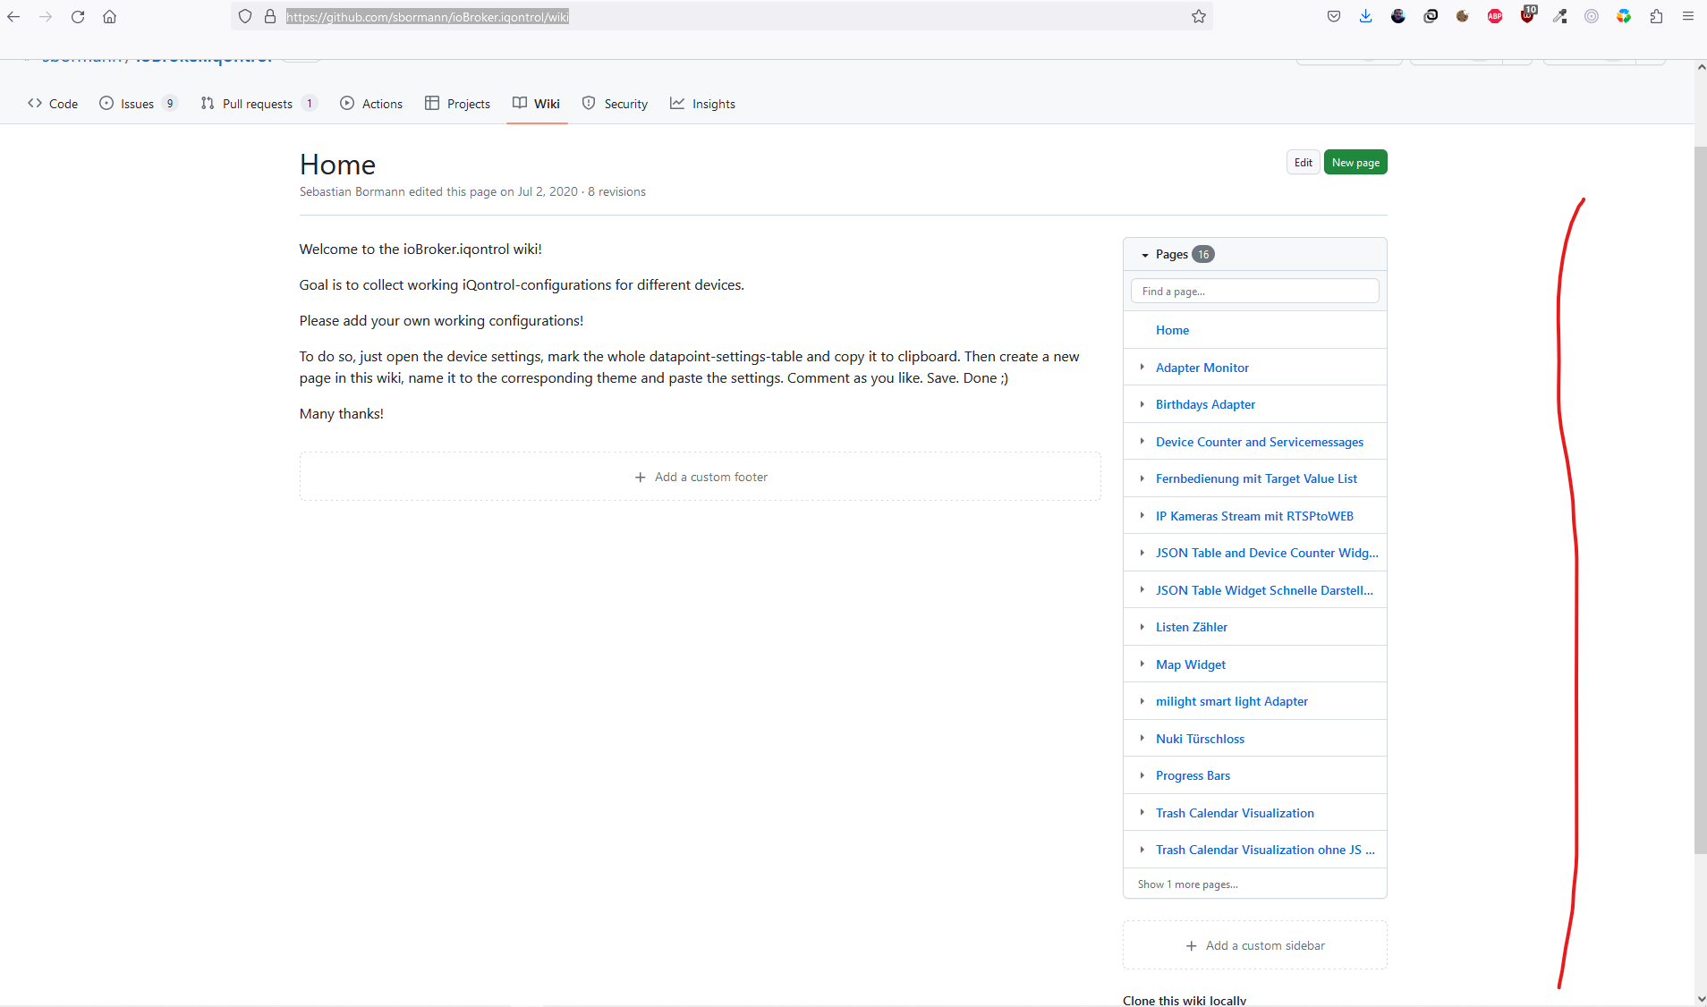
Task: Click Add a custom footer
Action: point(701,477)
